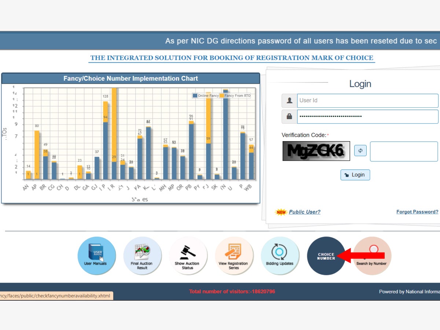Open the Bidding Updates icon
Image resolution: width=440 pixels, height=330 pixels.
pyautogui.click(x=280, y=256)
